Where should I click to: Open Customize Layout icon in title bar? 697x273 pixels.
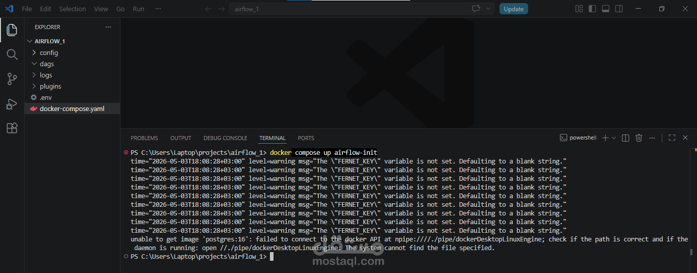(579, 9)
